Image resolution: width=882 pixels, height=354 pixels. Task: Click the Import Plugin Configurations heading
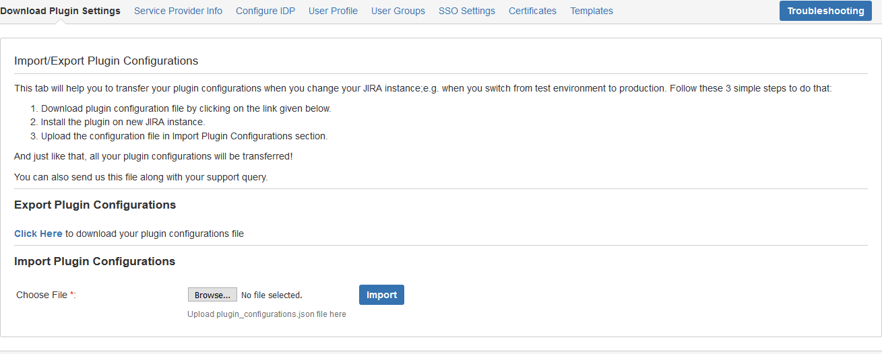pyautogui.click(x=94, y=261)
